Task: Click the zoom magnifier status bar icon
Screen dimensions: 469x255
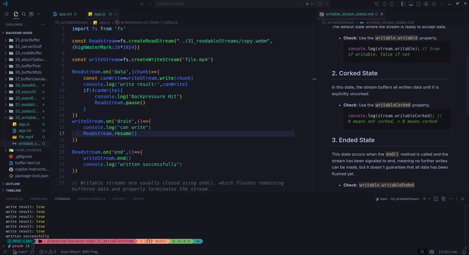Action: (x=422, y=252)
